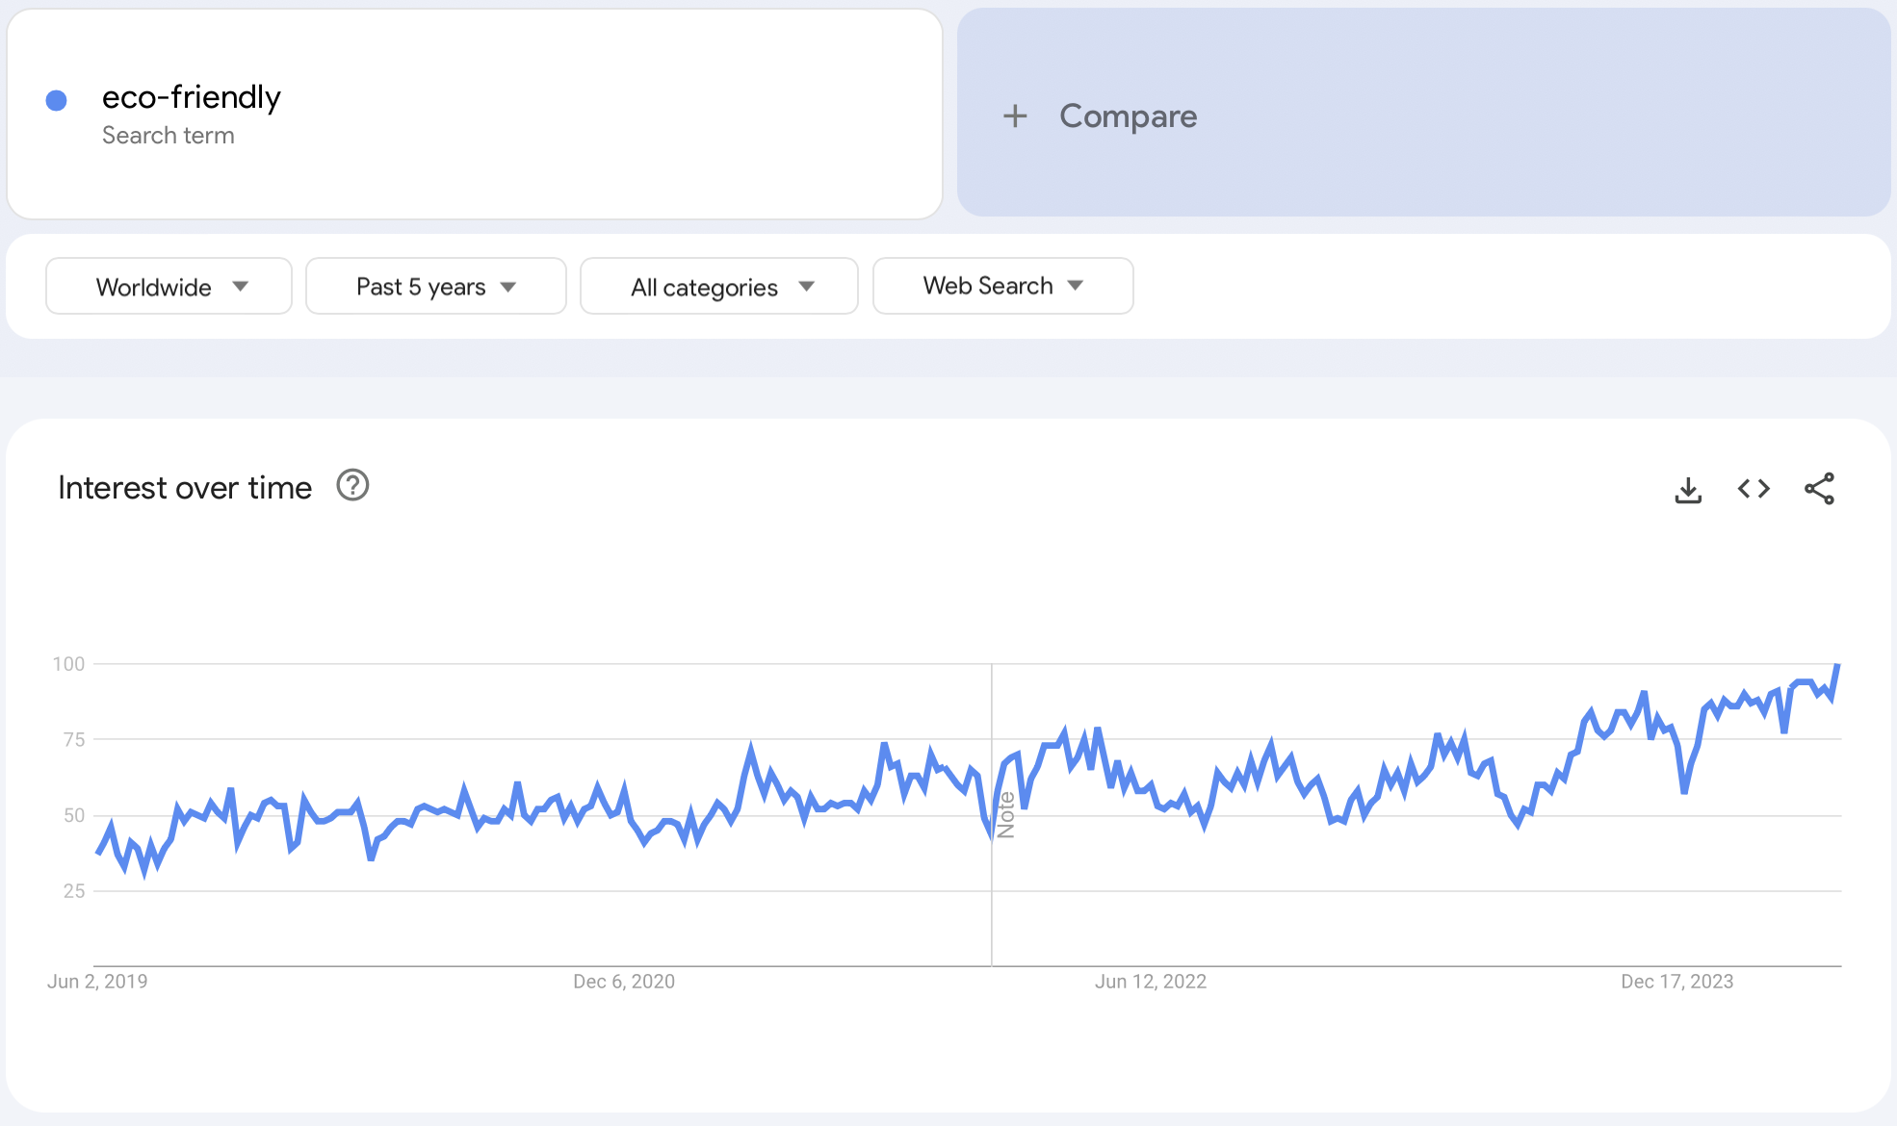This screenshot has width=1897, height=1126.
Task: Edit the eco-friendly search term
Action: 191,97
